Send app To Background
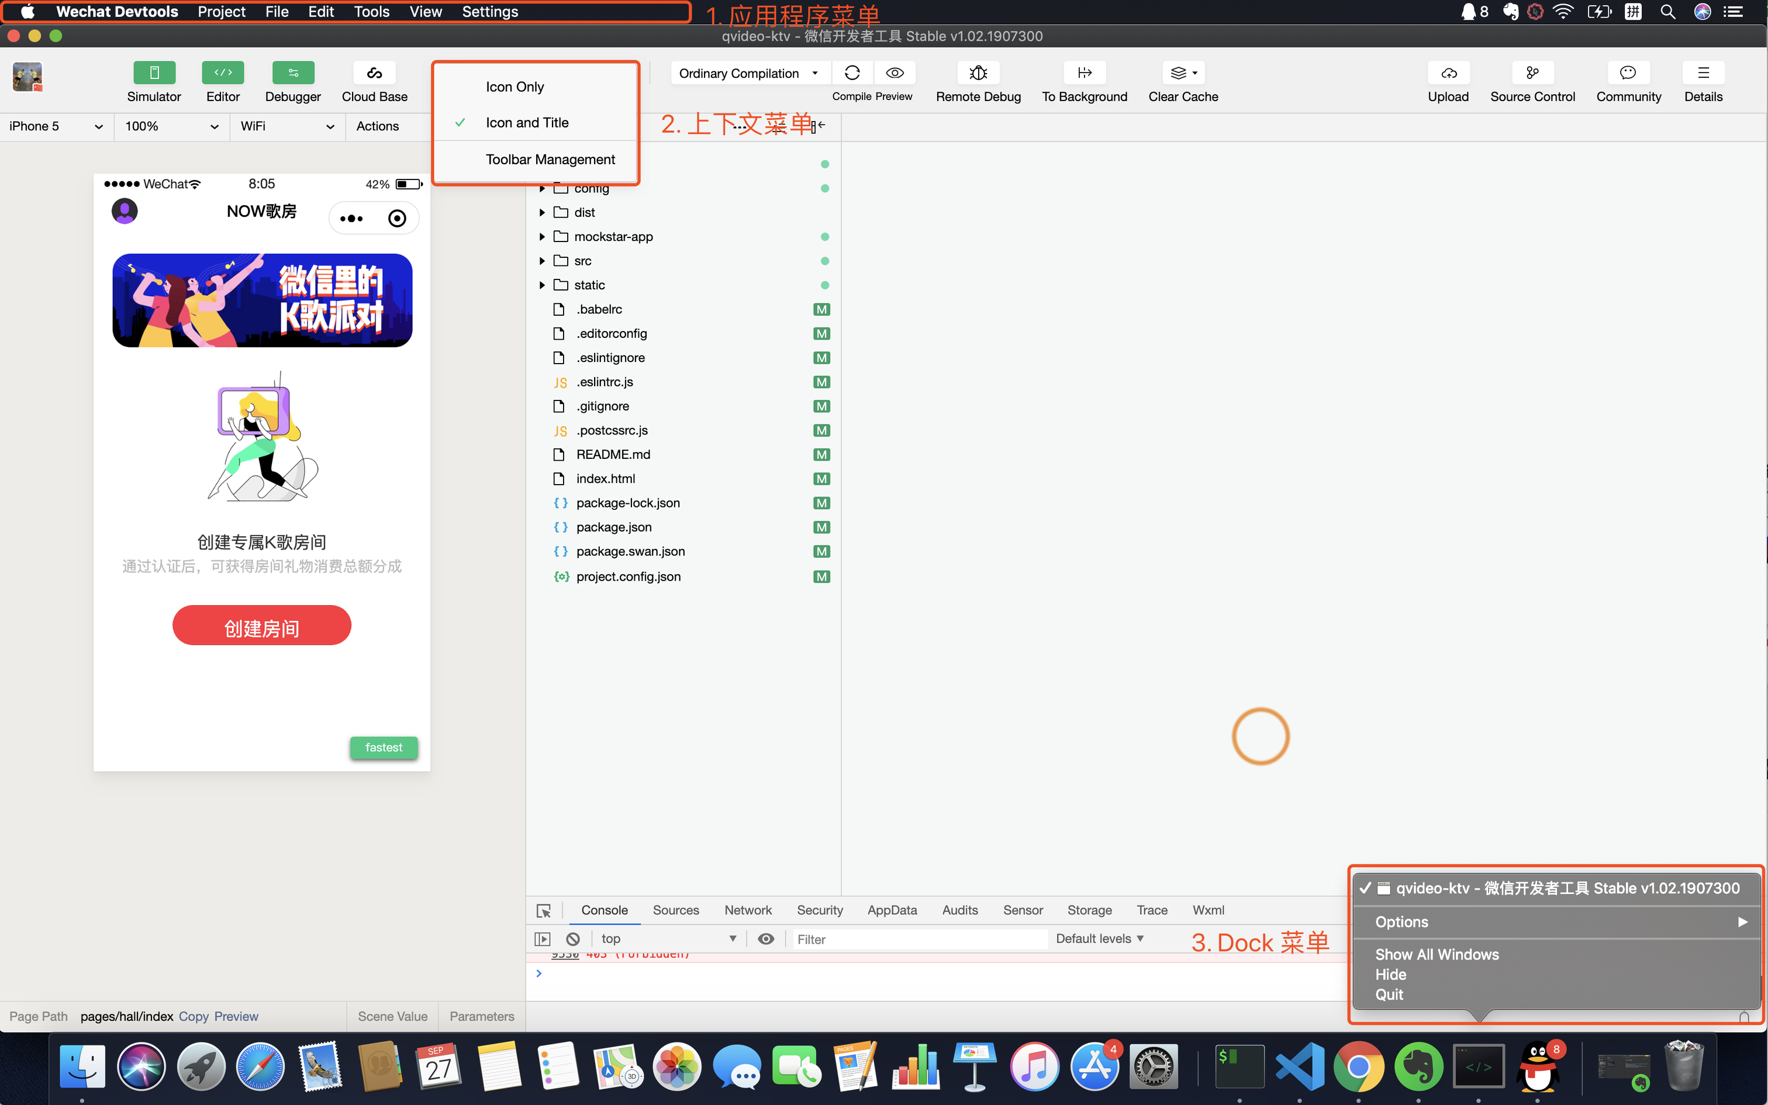The image size is (1768, 1105). click(x=1084, y=73)
